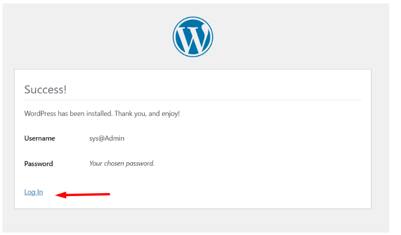Screen dimensions: 401x235
Task: Select the sys@Admin username value
Action: (x=103, y=139)
